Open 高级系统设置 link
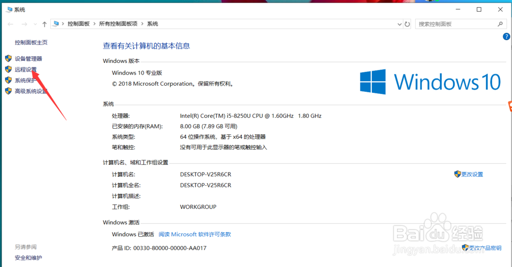 pos(31,91)
